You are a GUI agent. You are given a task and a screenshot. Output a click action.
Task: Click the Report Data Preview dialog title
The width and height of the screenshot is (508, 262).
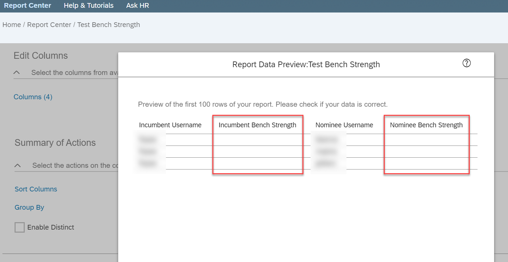(306, 64)
